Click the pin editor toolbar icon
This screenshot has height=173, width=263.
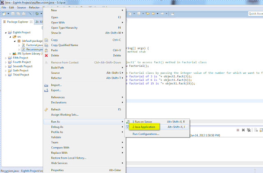coord(173,14)
